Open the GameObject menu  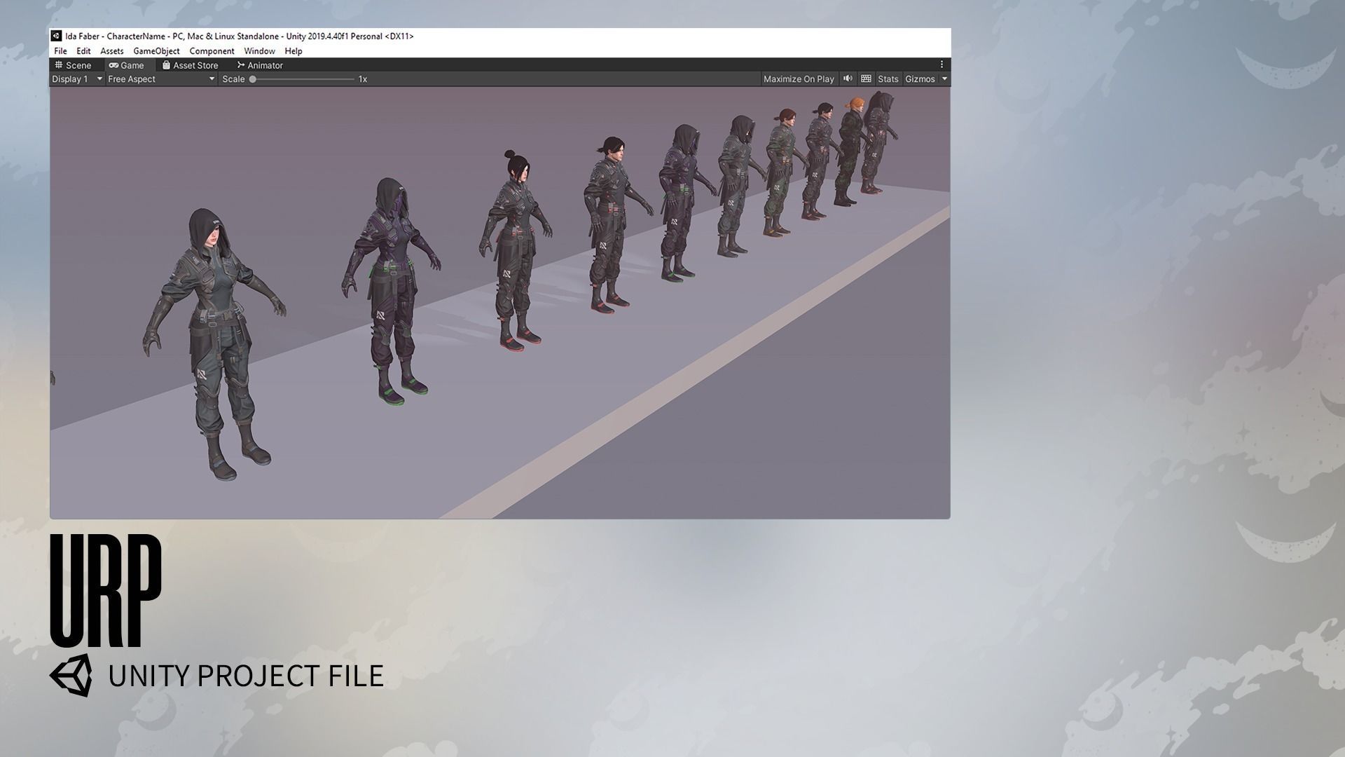156,51
